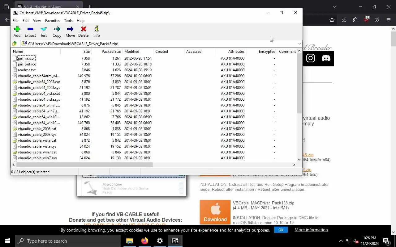Click the Firefox taskbar icon
This screenshot has height=247, width=396.
145,241
